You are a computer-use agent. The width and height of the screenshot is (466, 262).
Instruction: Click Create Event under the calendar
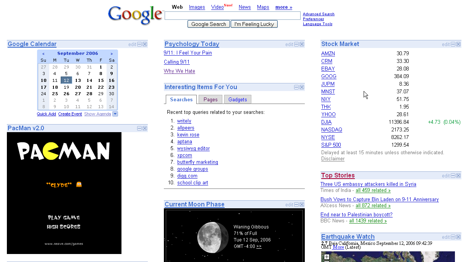pos(70,114)
